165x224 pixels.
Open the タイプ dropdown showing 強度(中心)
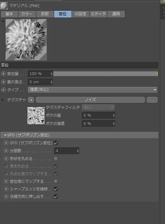click(x=93, y=90)
